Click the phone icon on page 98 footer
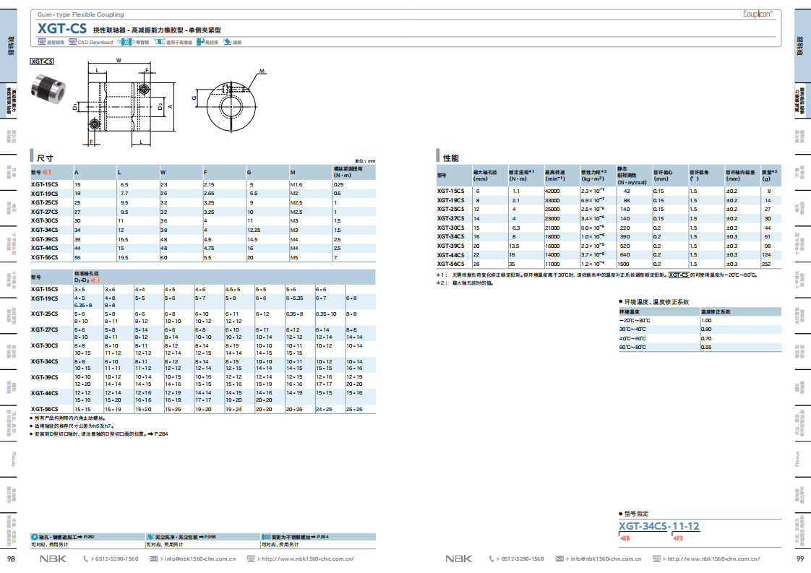Screen dimensions: 811x573 pyautogui.click(x=86, y=559)
